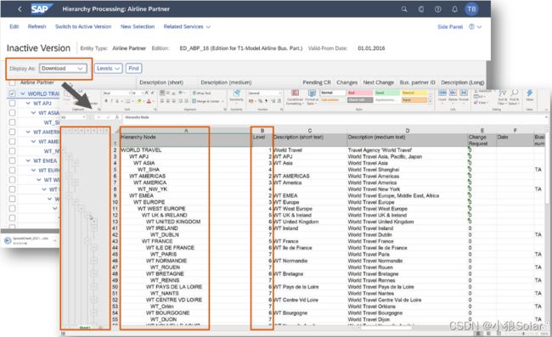The image size is (552, 337).
Task: Open the help question mark icon in header
Action: [437, 9]
